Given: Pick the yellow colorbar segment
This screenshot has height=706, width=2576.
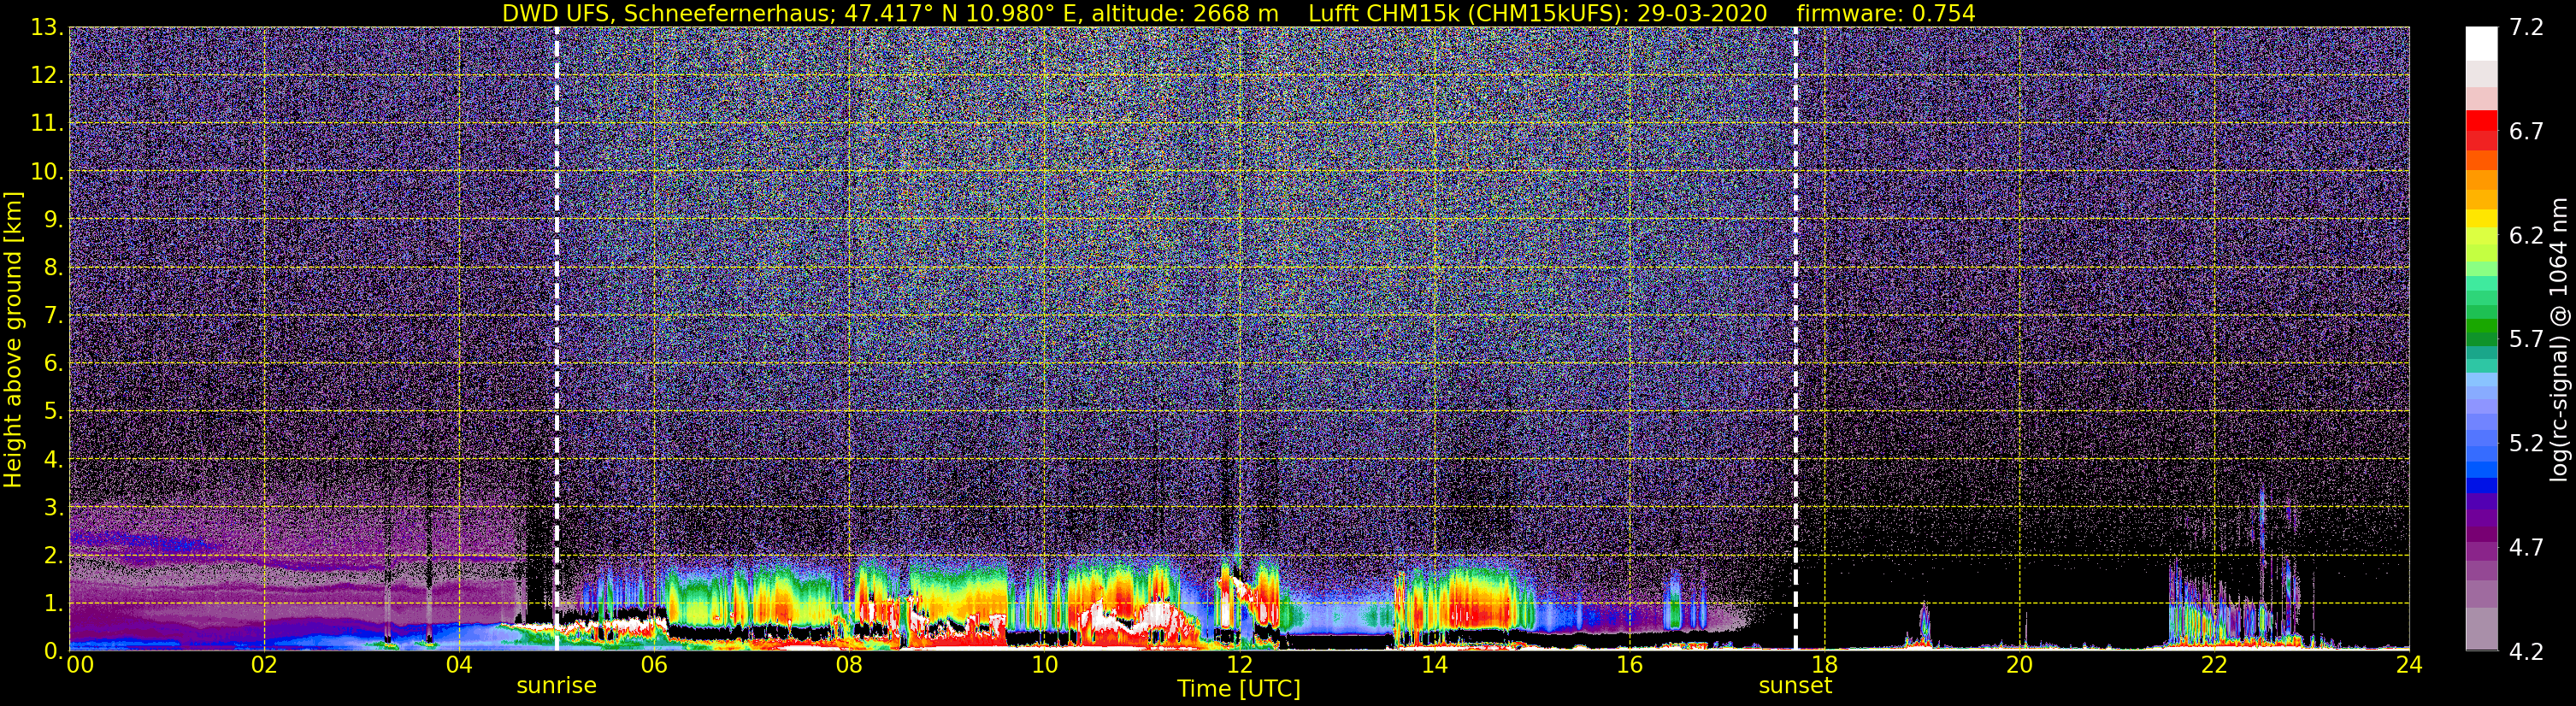Looking at the screenshot, I should point(2481,218).
